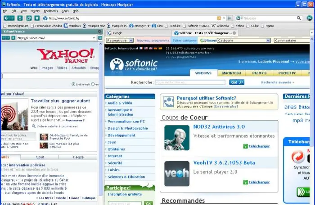Expand Recherche avancée options

point(278,82)
